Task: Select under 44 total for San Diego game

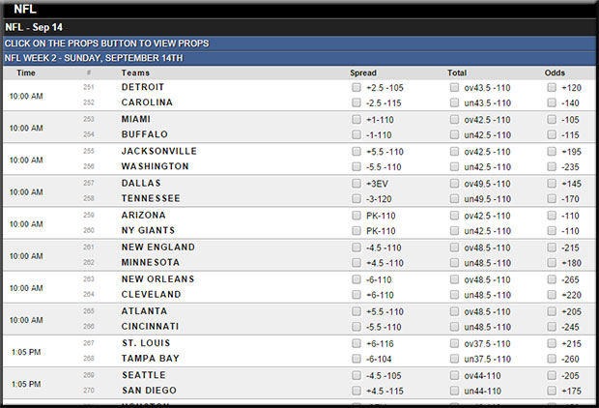Action: click(454, 392)
